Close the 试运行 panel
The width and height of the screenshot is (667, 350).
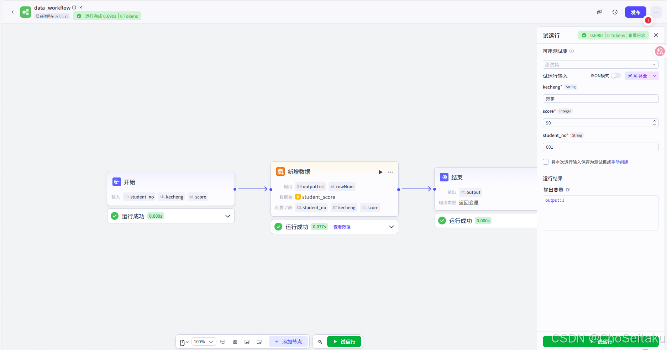coord(656,35)
